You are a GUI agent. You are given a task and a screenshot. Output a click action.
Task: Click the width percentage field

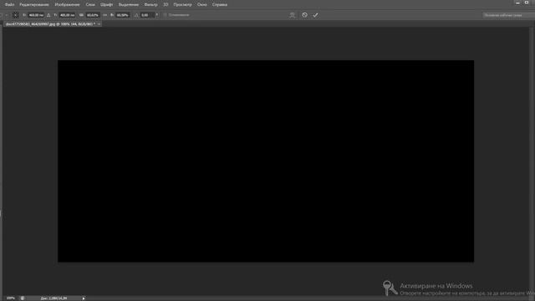coord(93,15)
